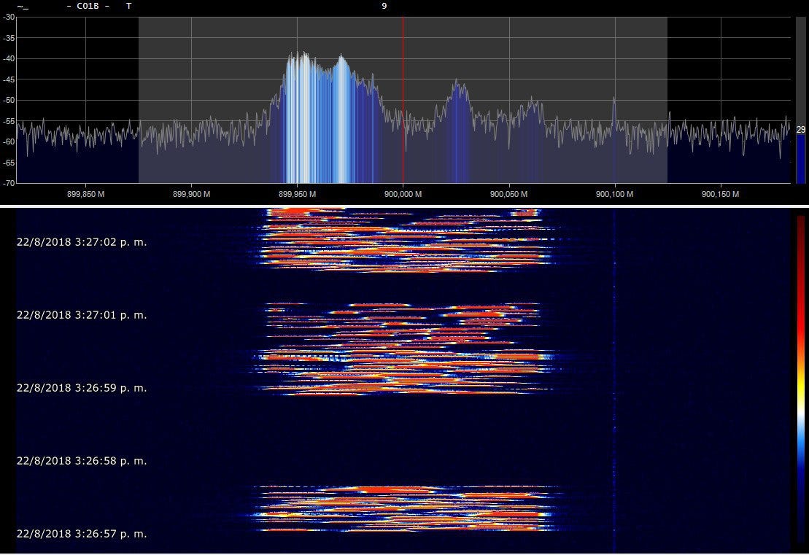Screen dimensions: 809x555
Task: Click the red center frequency line
Action: 403,100
